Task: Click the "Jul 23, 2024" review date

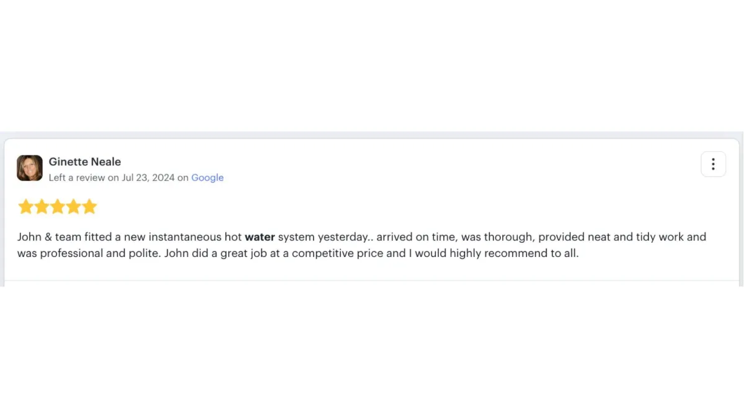Action: (148, 178)
